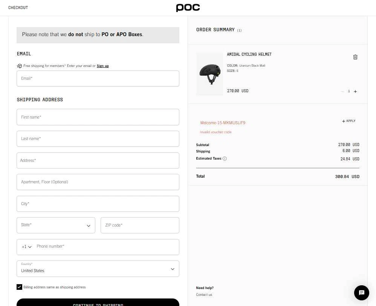Image resolution: width=376 pixels, height=306 pixels.
Task: Remove the helmet with the trash icon
Action: coord(355,57)
